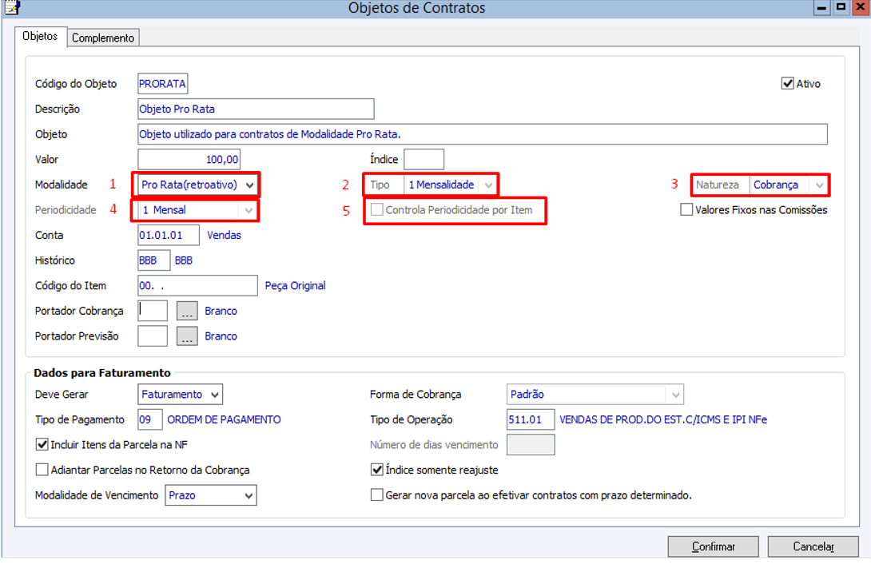Click the Valor field showing 100,00
Image resolution: width=871 pixels, height=564 pixels.
tap(189, 159)
